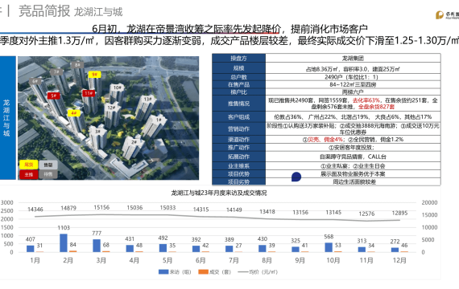
Task: Click the 龙湖江与城 subtitle beside heading
Action: [x=98, y=12]
